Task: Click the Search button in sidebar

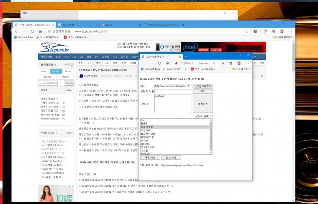Action: [69, 83]
